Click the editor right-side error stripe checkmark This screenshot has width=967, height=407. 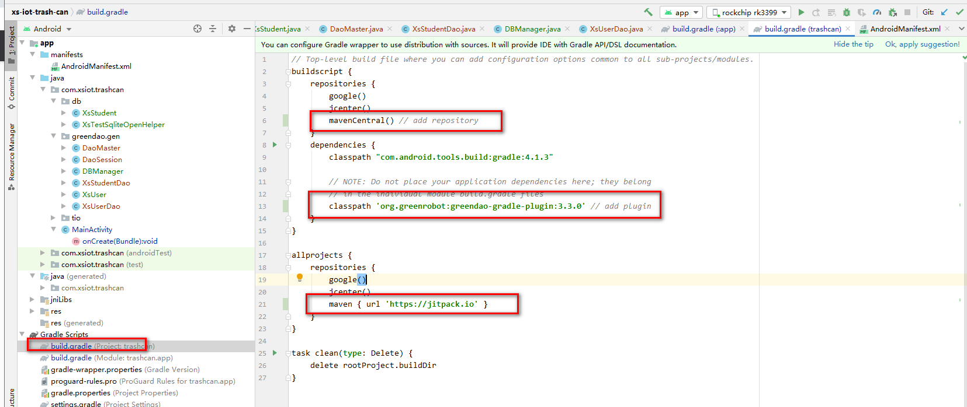point(963,58)
